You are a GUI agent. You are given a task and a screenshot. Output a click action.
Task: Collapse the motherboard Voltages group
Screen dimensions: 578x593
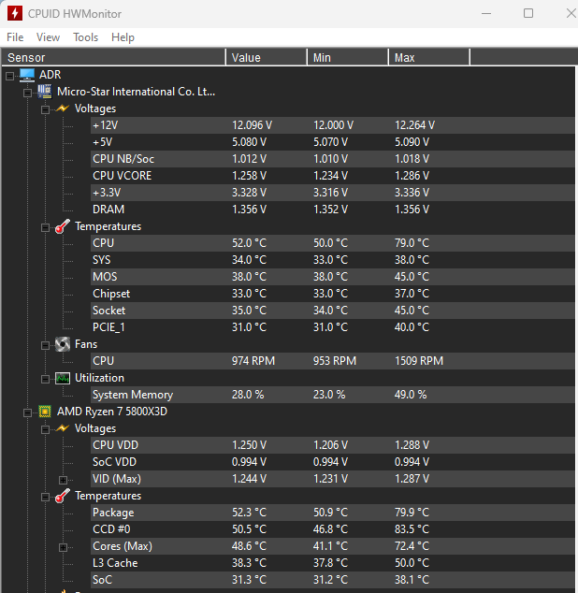[45, 109]
